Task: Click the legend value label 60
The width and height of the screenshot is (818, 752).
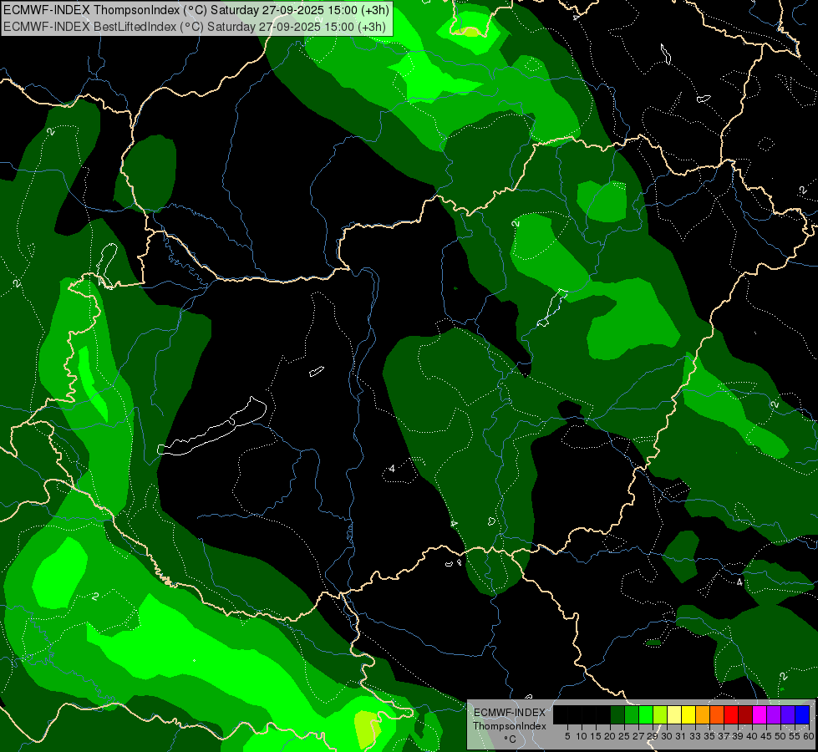Action: pos(807,736)
